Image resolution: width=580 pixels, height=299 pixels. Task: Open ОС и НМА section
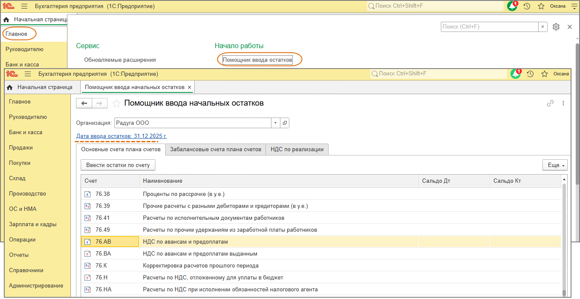click(x=23, y=209)
